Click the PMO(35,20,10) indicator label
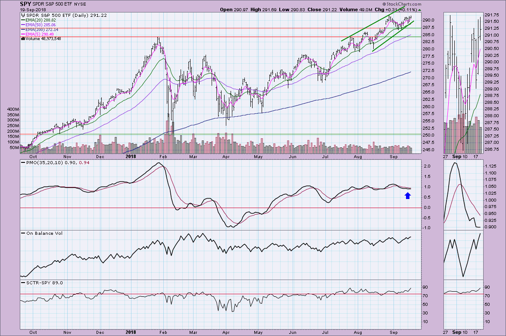Image resolution: width=506 pixels, height=336 pixels. [x=58, y=162]
